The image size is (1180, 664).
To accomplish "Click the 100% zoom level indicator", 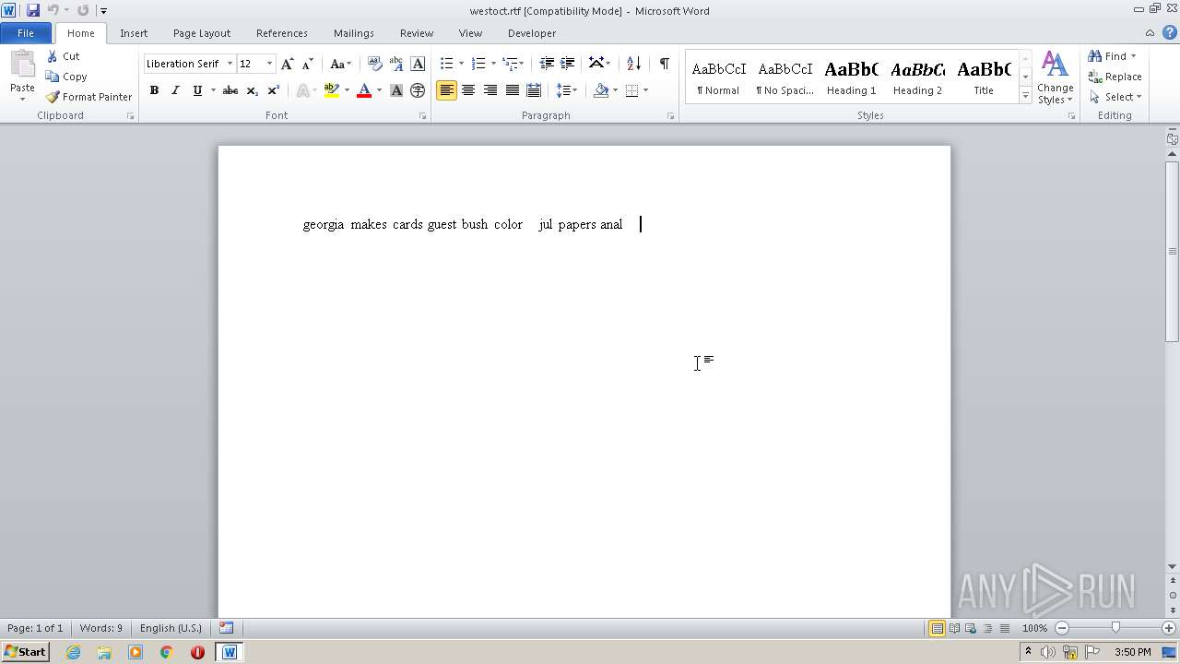I will [x=1034, y=628].
